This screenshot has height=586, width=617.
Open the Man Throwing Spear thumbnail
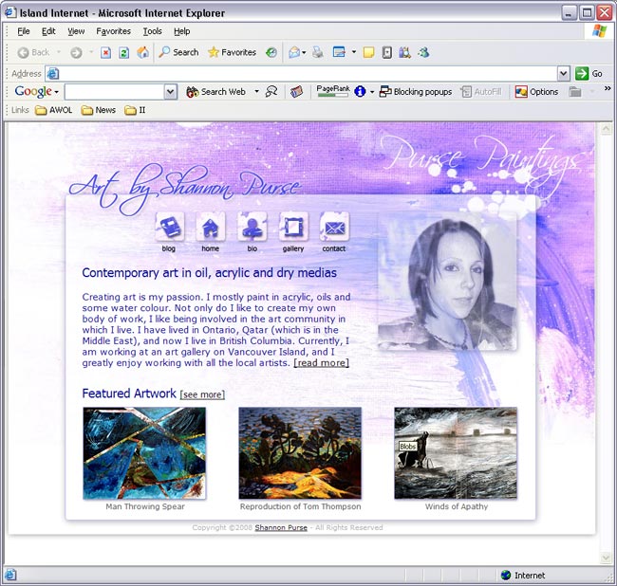tap(144, 453)
